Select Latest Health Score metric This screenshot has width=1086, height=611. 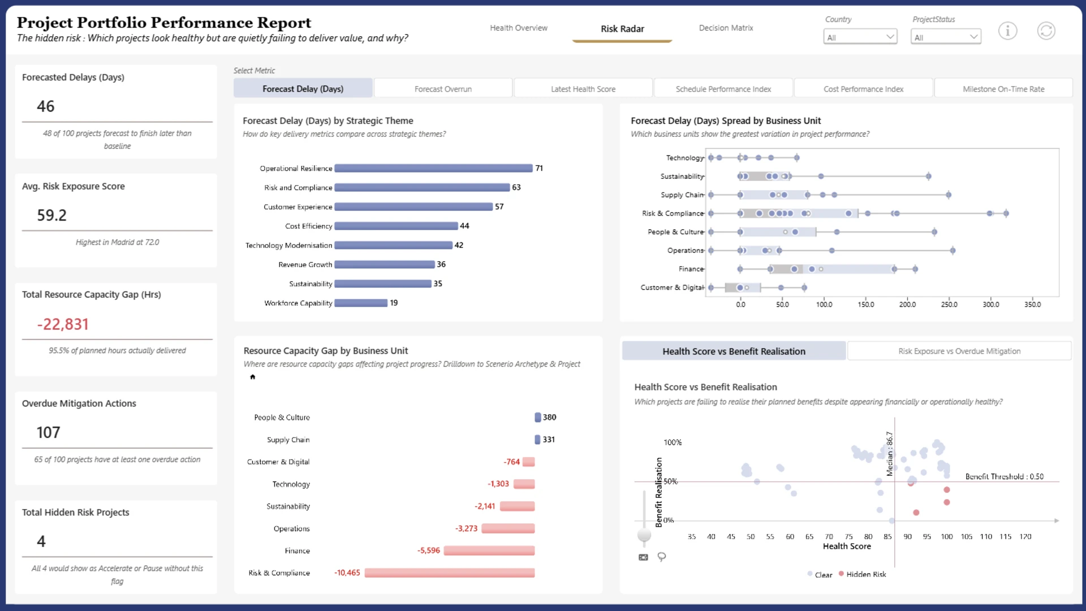pyautogui.click(x=583, y=89)
